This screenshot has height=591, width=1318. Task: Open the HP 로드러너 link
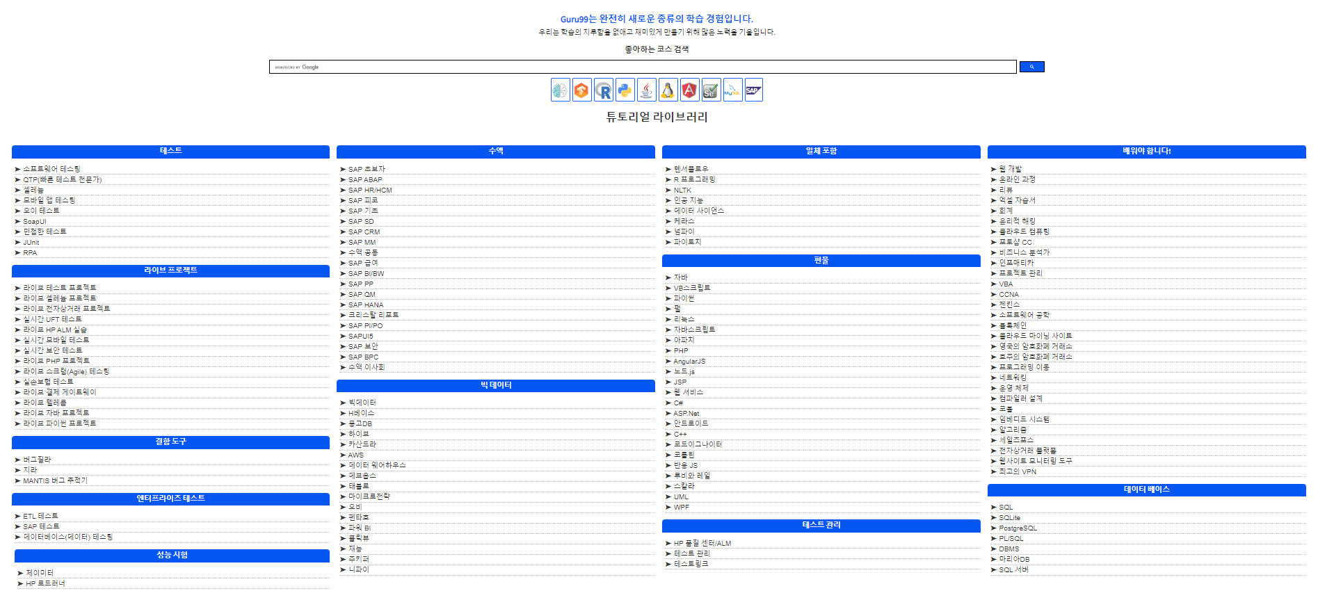coord(45,583)
